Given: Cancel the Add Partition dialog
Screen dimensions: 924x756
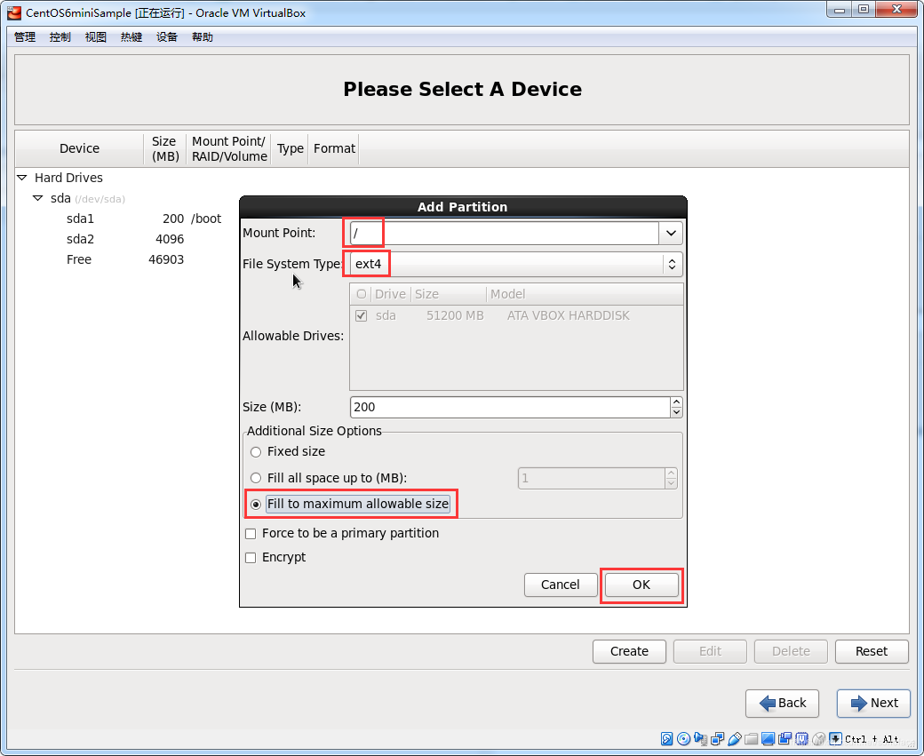Looking at the screenshot, I should [x=561, y=585].
